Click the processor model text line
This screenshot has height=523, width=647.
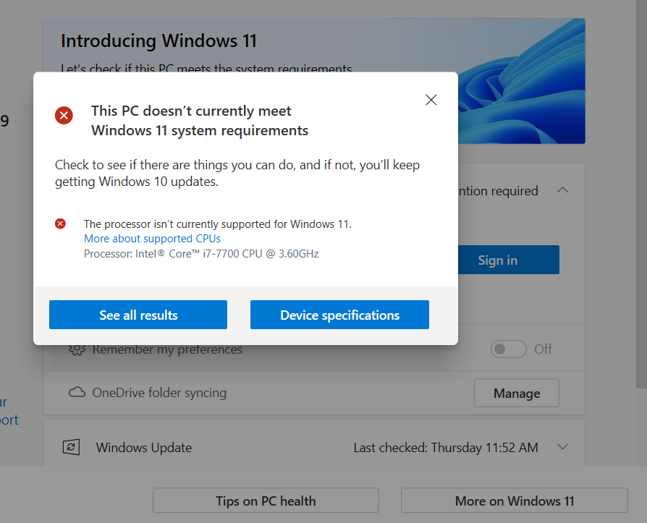coord(201,254)
